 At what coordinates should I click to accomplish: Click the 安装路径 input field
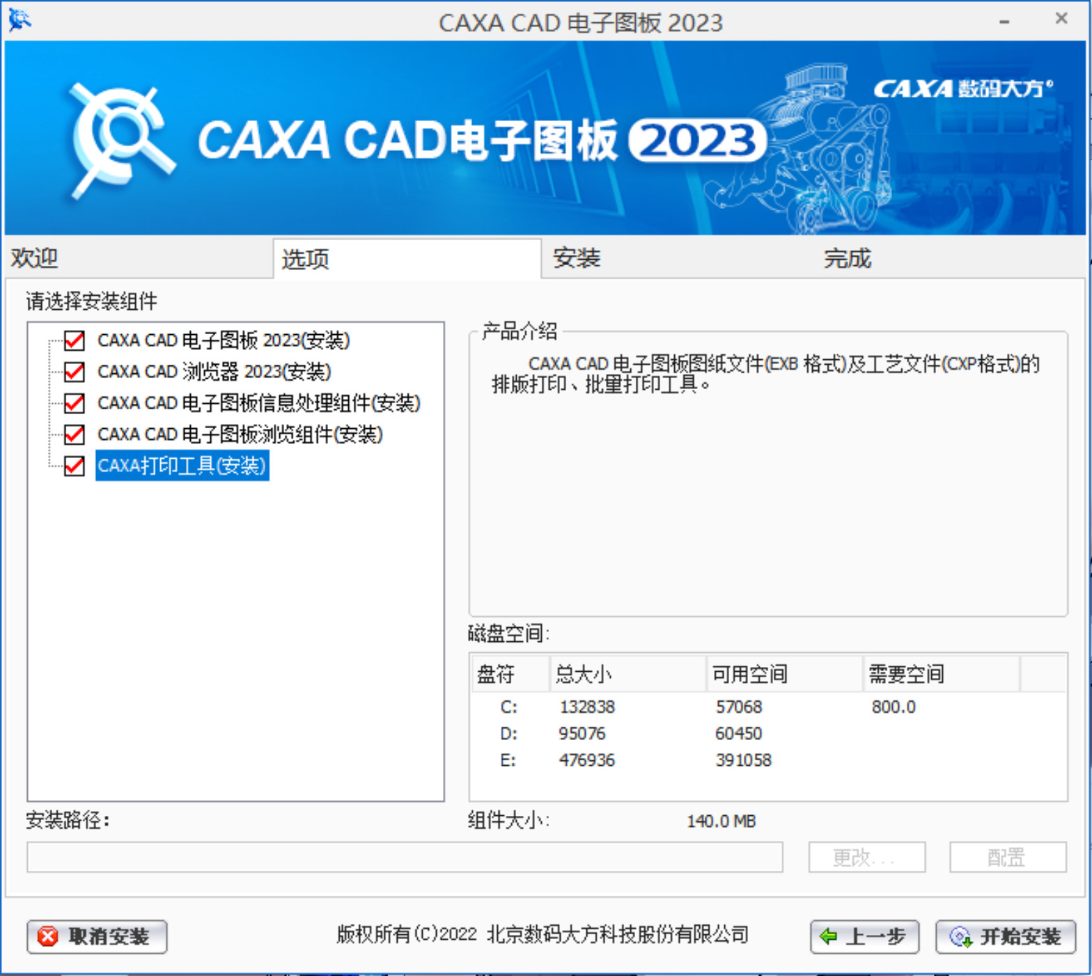pos(404,857)
